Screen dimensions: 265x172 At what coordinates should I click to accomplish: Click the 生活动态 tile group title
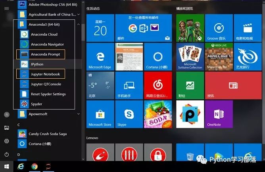(x=93, y=8)
